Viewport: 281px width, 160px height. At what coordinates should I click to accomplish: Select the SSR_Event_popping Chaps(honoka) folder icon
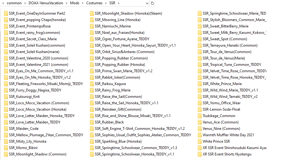(6, 20)
